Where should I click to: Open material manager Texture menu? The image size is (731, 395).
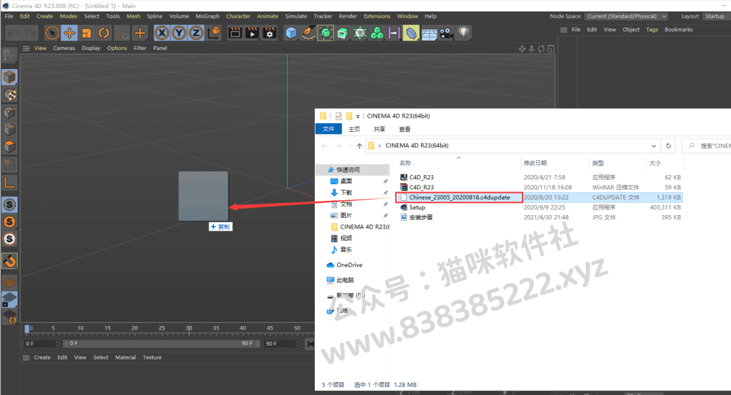[x=152, y=358]
